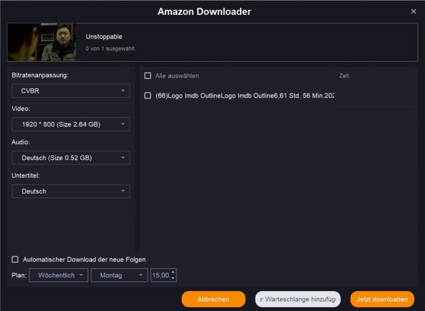This screenshot has height=311, width=425.
Task: Open the Wöchentlich plan dropdown
Action: pyautogui.click(x=58, y=276)
